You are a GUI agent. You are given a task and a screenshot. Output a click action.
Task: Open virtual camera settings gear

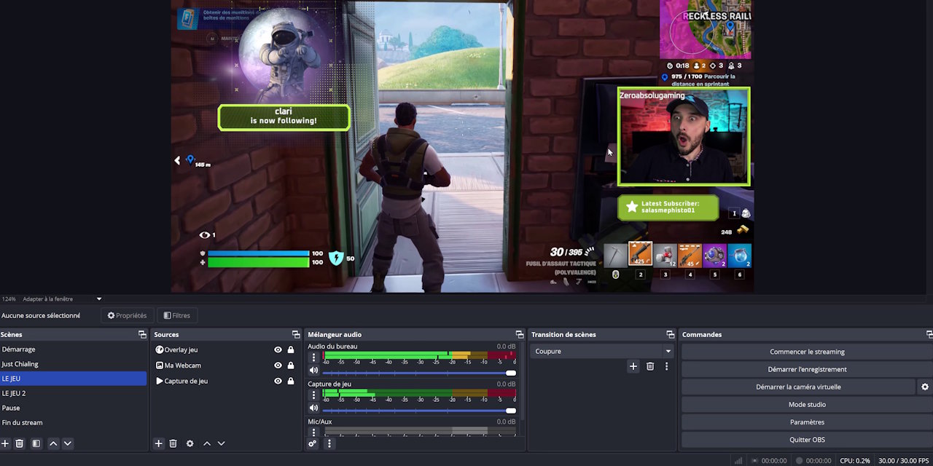pos(925,387)
